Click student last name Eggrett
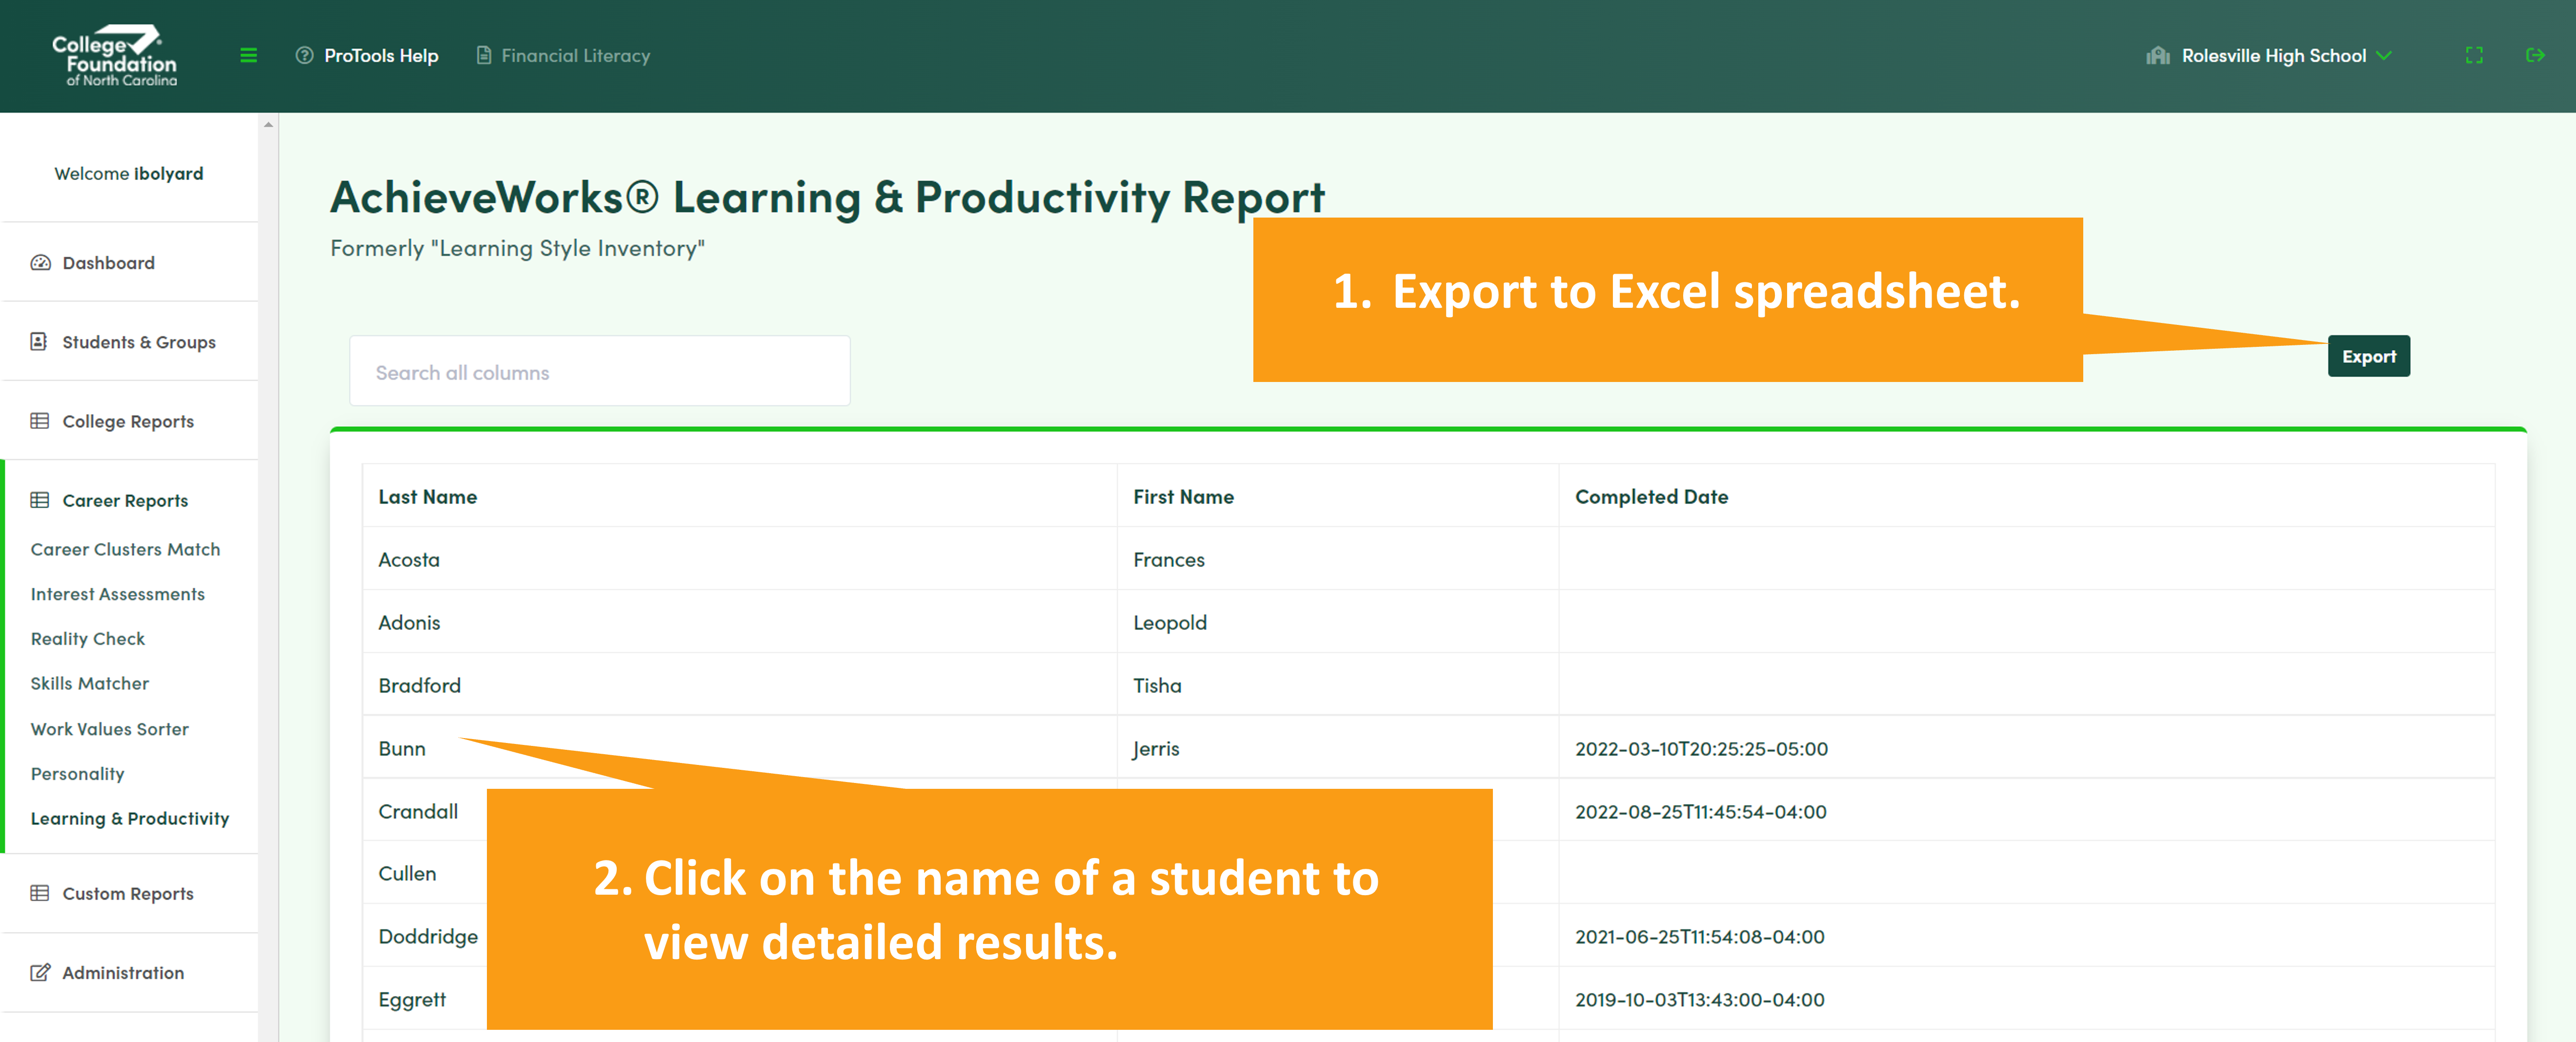The image size is (2576, 1042). pos(412,1000)
